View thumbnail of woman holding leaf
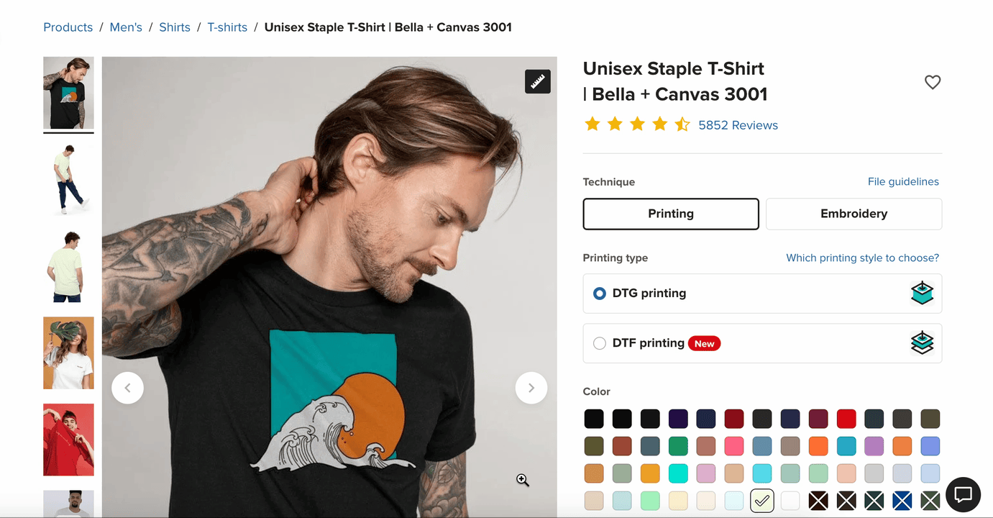This screenshot has height=518, width=993. pyautogui.click(x=68, y=353)
